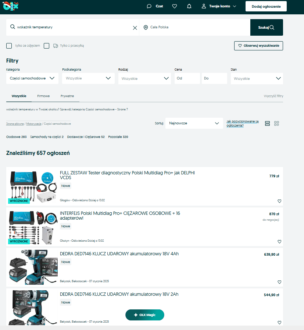Open Czat messages in header
Image resolution: width=304 pixels, height=330 pixels.
coord(155,6)
